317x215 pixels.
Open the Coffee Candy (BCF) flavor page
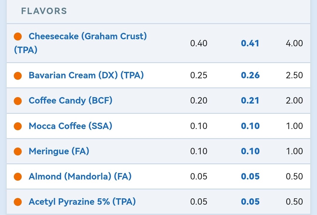coord(70,101)
